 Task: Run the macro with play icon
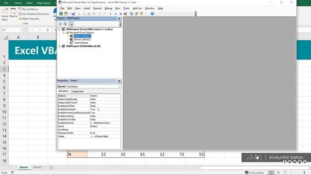point(110,14)
